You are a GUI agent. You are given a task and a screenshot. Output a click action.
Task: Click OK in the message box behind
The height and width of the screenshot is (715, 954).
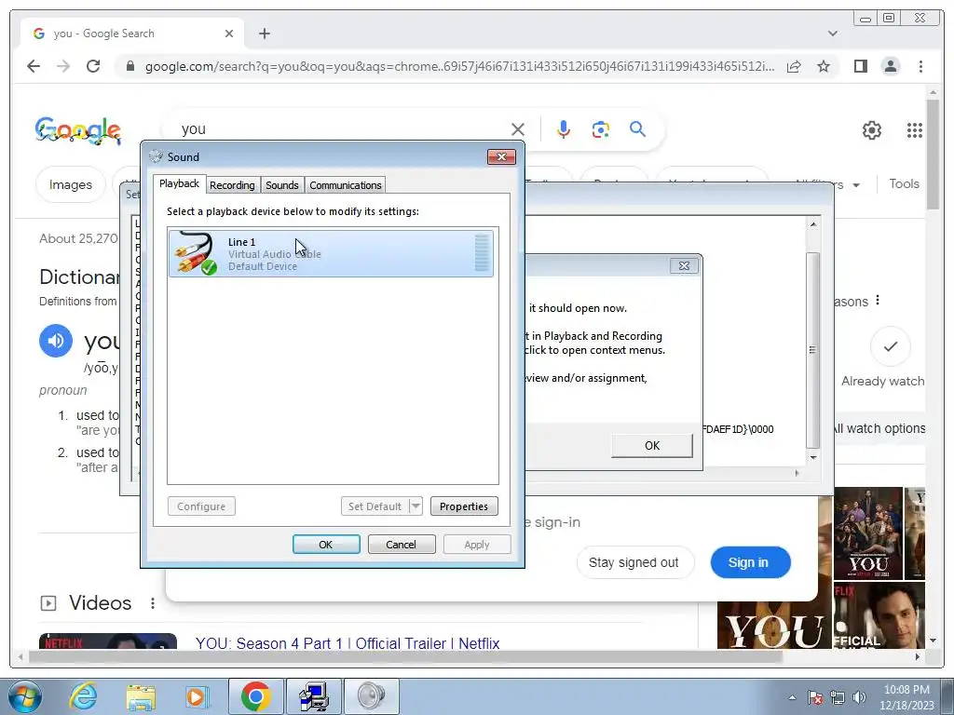[x=651, y=446]
